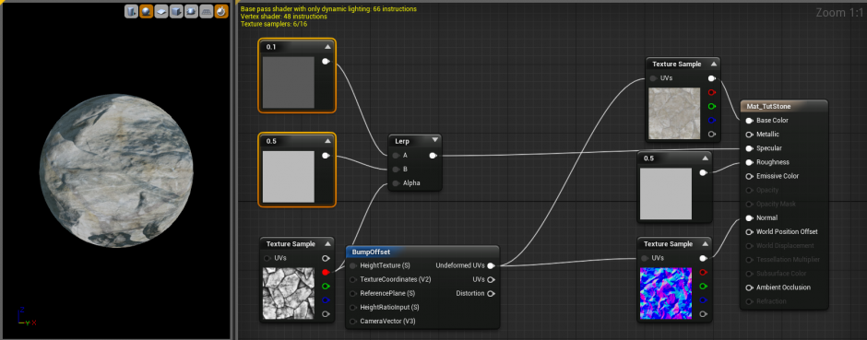Click Mat_TutStone Base Color input pin
Viewport: 867px width, 340px height.
click(749, 121)
